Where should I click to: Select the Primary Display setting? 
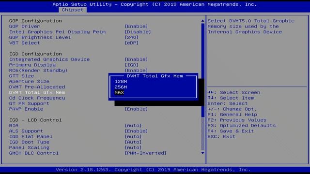tap(32, 65)
